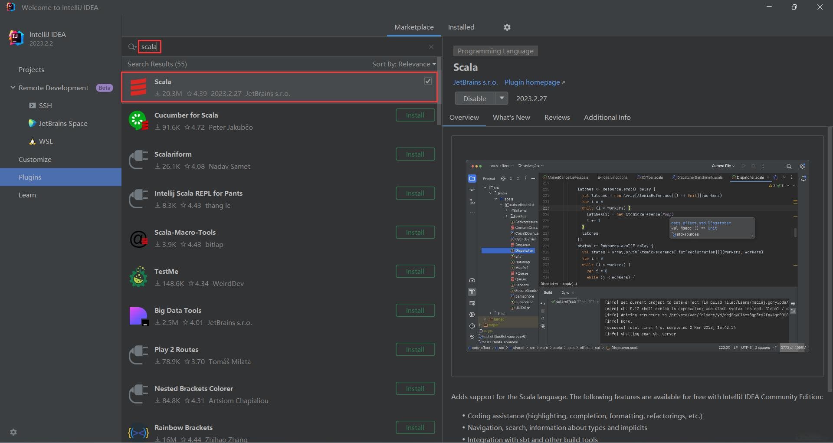Viewport: 833px width, 443px height.
Task: Switch to the Installed tab
Action: click(461, 27)
